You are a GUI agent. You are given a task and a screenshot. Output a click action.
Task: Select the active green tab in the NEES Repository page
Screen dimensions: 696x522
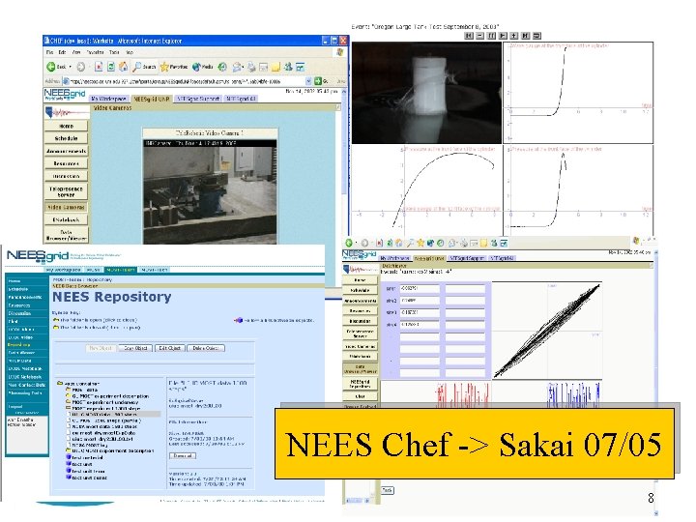120,270
